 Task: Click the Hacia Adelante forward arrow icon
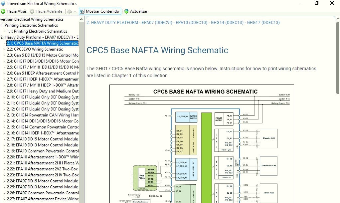coord(32,11)
